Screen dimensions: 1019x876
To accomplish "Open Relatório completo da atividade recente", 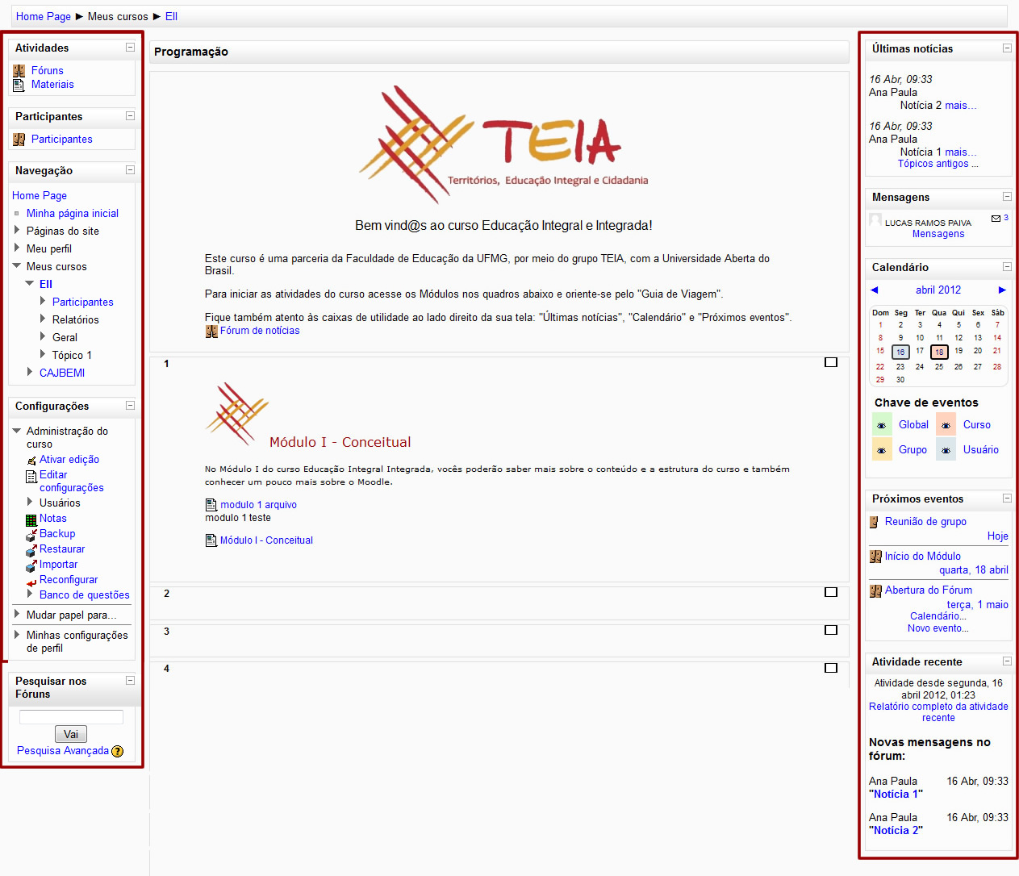I will tap(938, 712).
